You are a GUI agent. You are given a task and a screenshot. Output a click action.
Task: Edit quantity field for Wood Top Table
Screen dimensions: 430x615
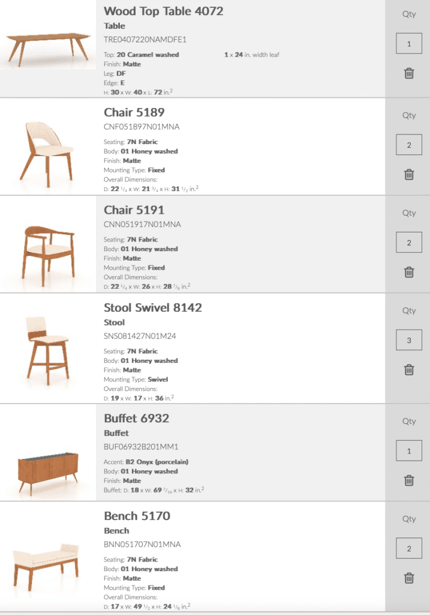click(409, 44)
